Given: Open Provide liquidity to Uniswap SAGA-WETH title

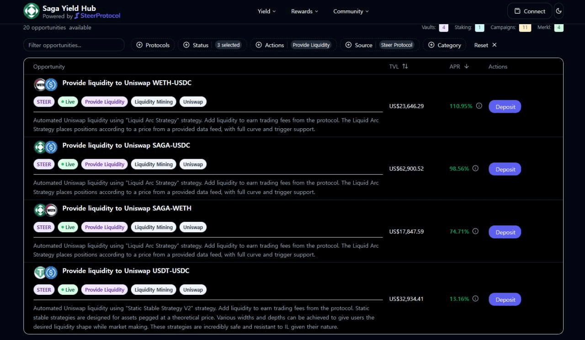Looking at the screenshot, I should [x=127, y=208].
